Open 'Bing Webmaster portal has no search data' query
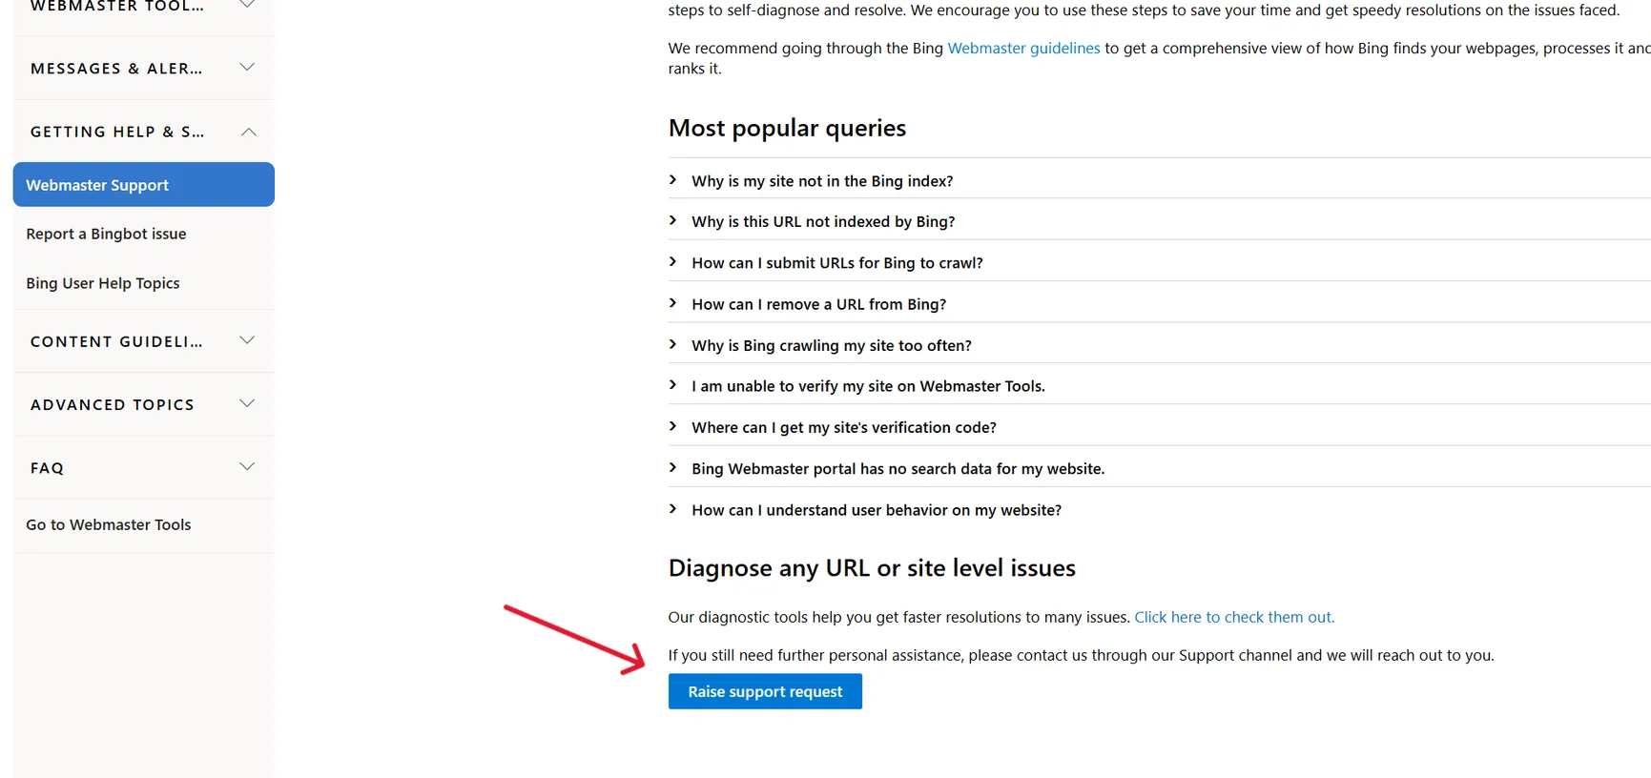1651x778 pixels. pyautogui.click(x=898, y=469)
